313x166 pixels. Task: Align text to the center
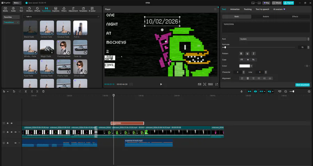click(x=248, y=78)
